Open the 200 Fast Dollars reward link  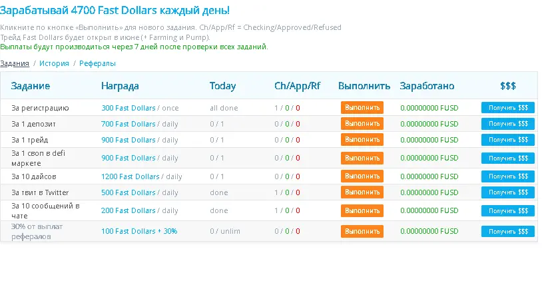[x=129, y=210]
